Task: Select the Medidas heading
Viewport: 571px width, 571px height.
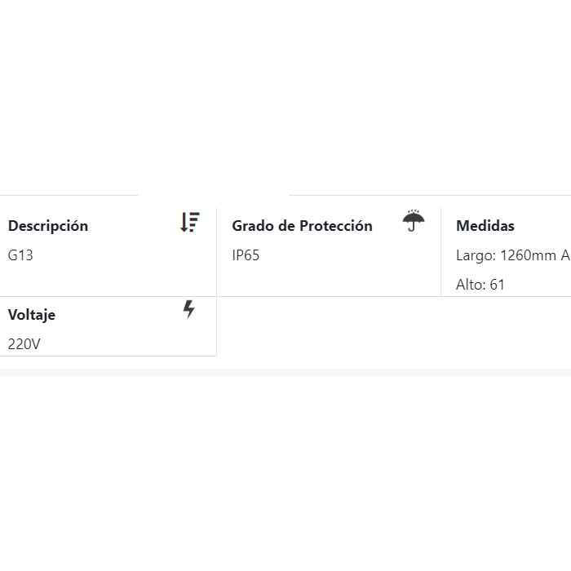Action: [485, 226]
